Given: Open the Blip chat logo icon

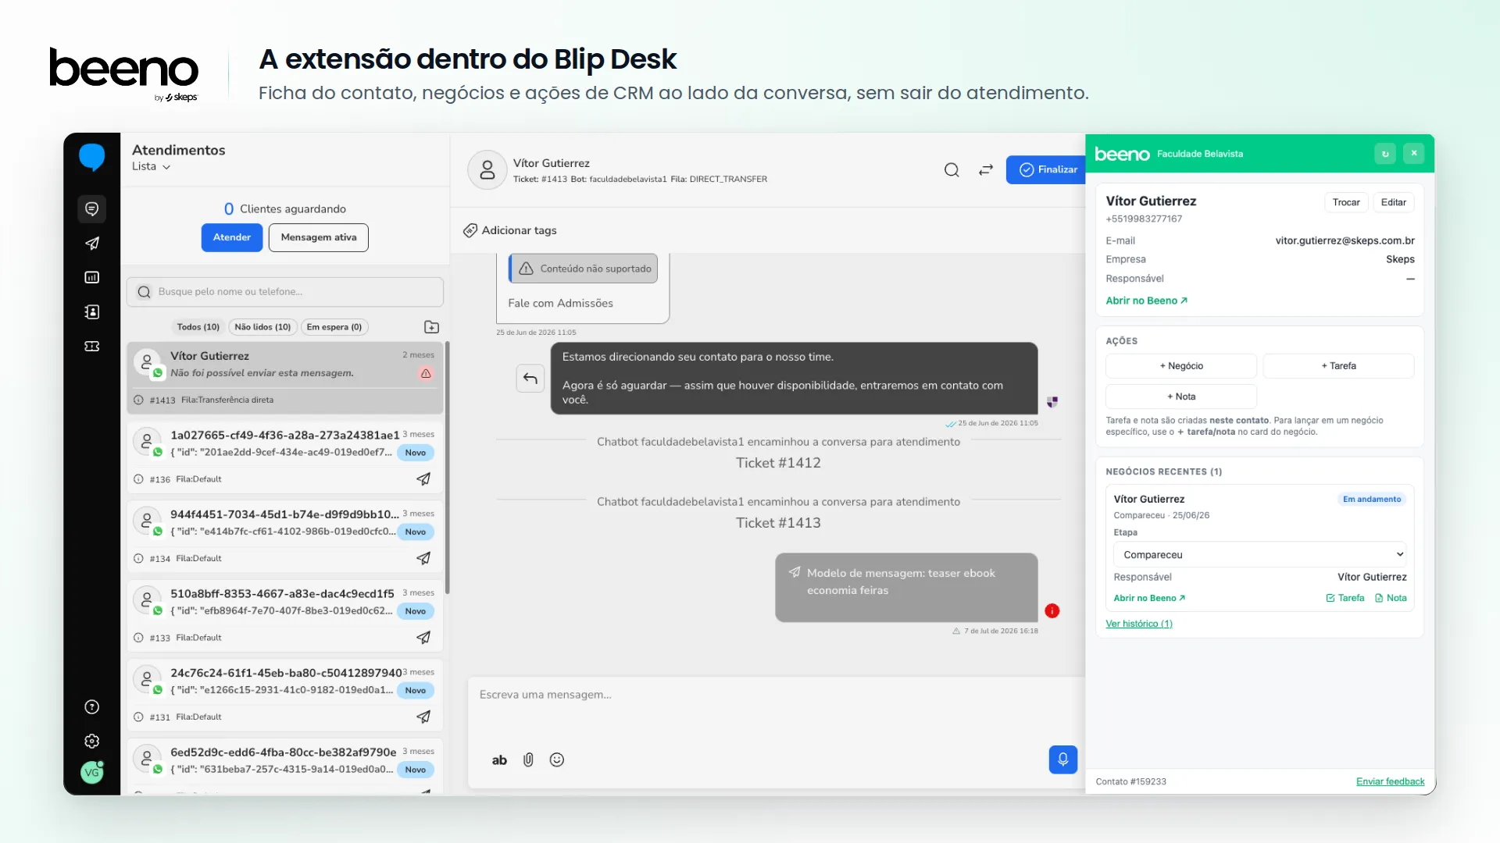Looking at the screenshot, I should click(x=92, y=157).
